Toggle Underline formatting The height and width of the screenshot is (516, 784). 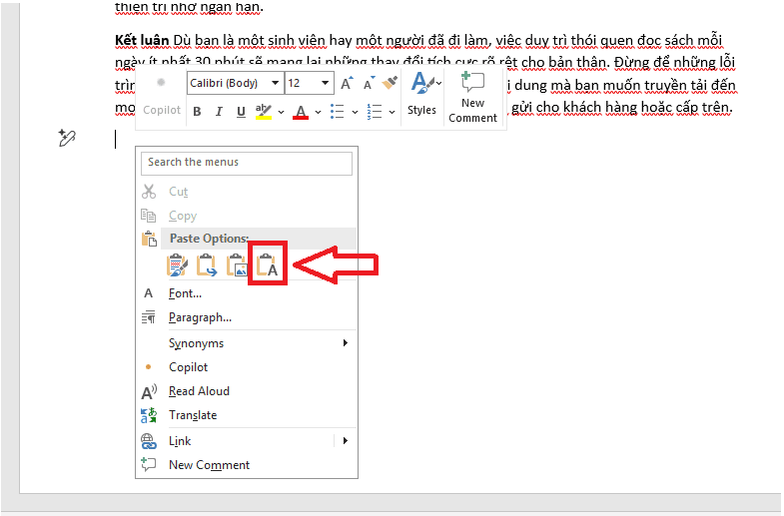241,112
